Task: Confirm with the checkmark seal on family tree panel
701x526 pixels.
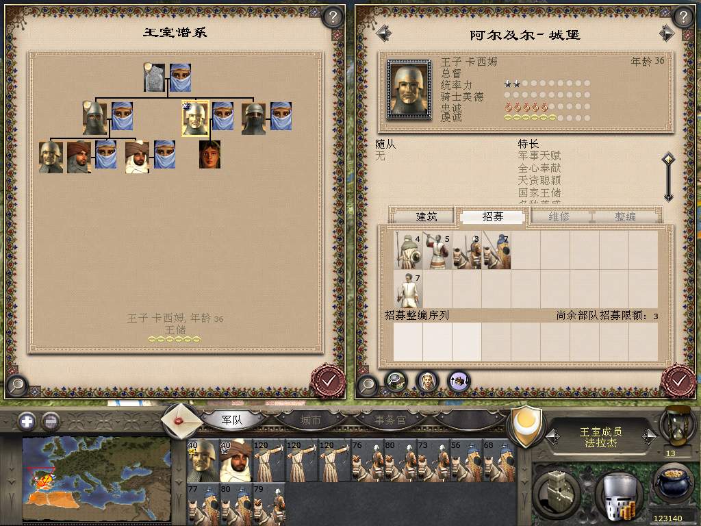Action: click(328, 381)
